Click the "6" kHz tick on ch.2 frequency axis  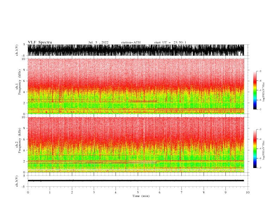click(24, 139)
